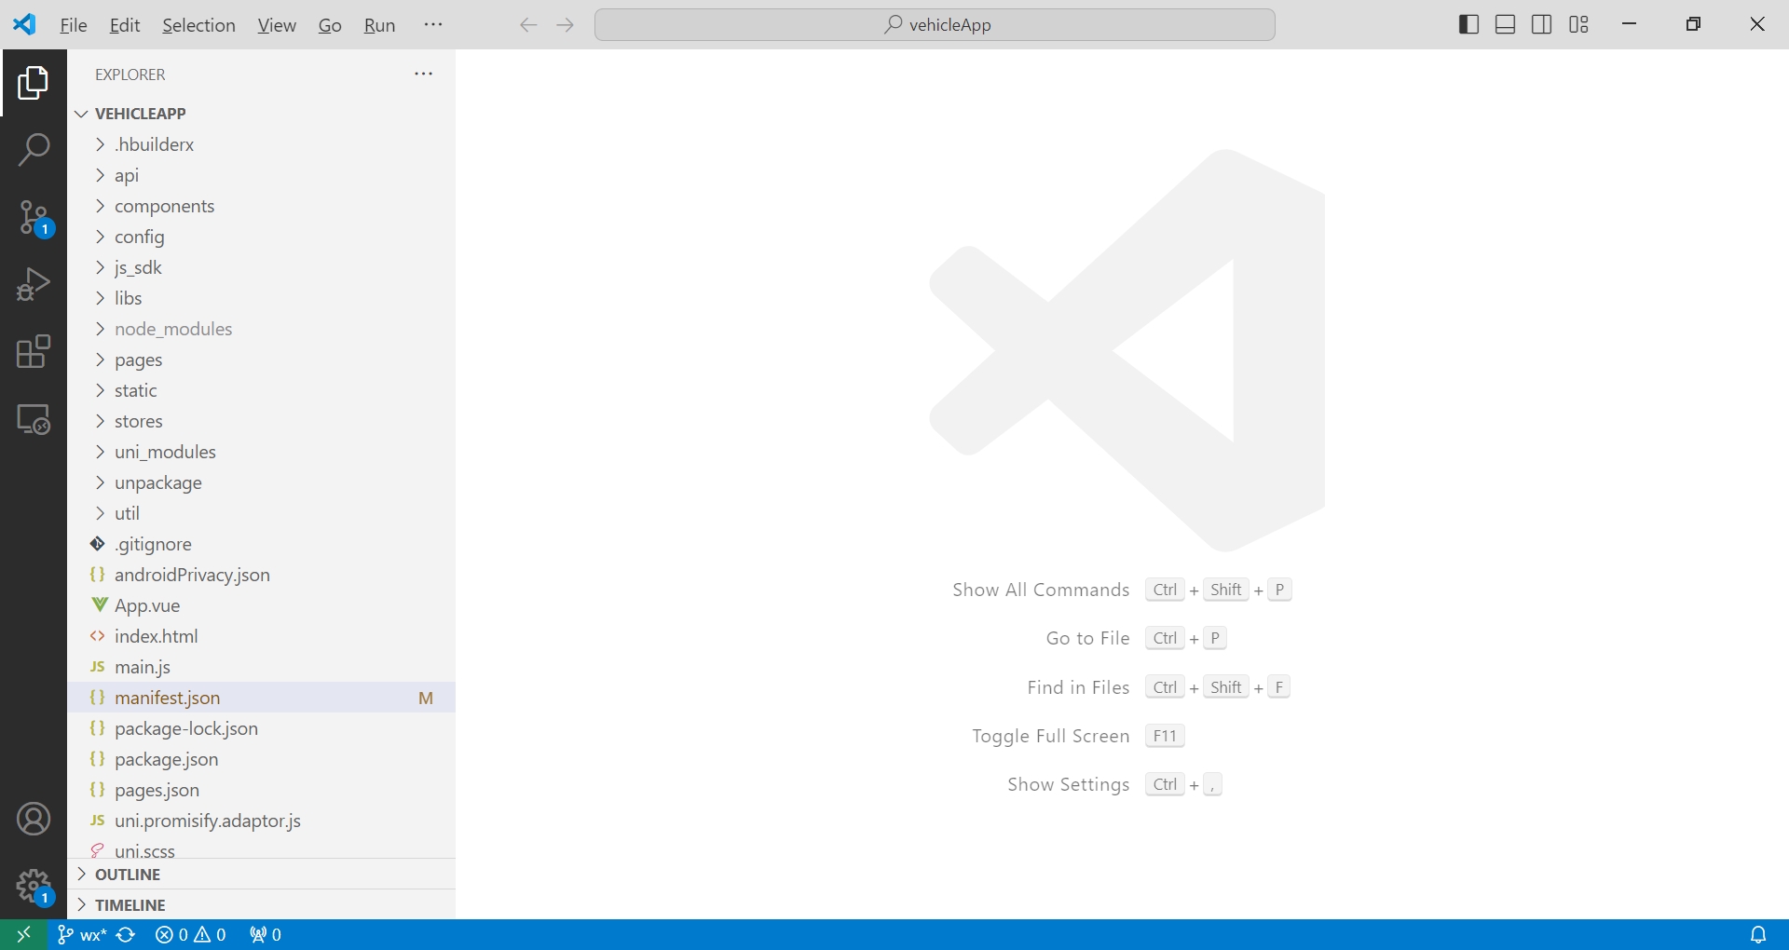This screenshot has height=950, width=1789.
Task: Expand the TIMELINE section
Action: coord(261,904)
